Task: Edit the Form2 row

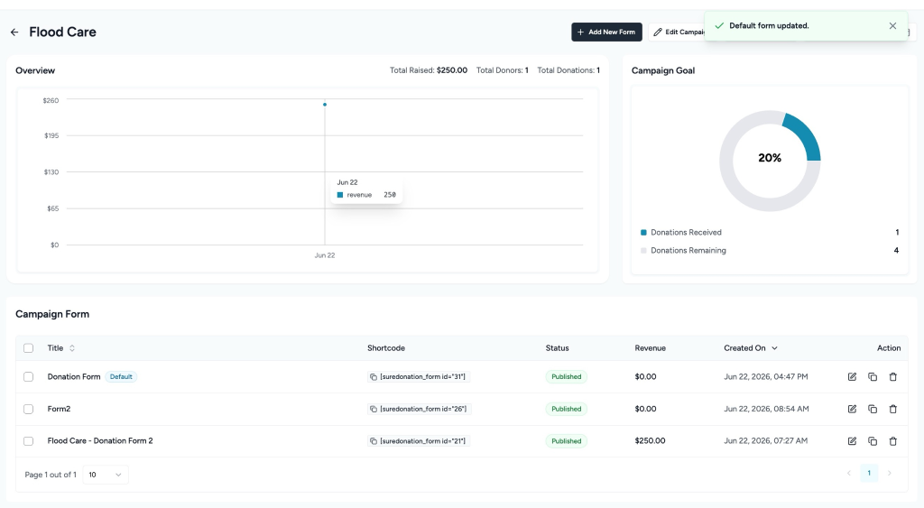Action: click(x=852, y=409)
